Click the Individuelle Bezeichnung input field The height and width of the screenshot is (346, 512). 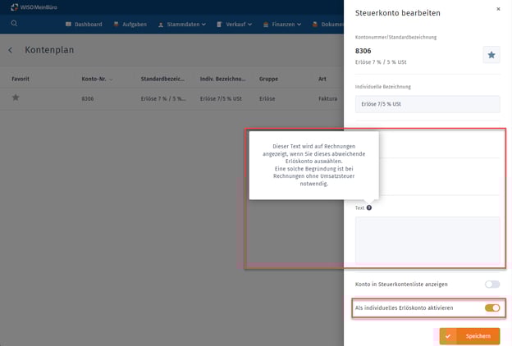[x=427, y=104]
